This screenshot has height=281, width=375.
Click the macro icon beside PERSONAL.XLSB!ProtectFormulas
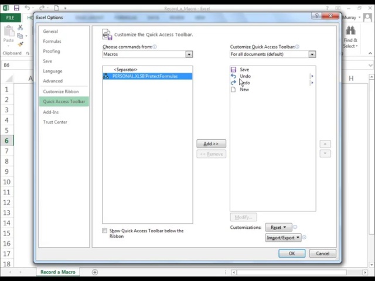(x=105, y=76)
